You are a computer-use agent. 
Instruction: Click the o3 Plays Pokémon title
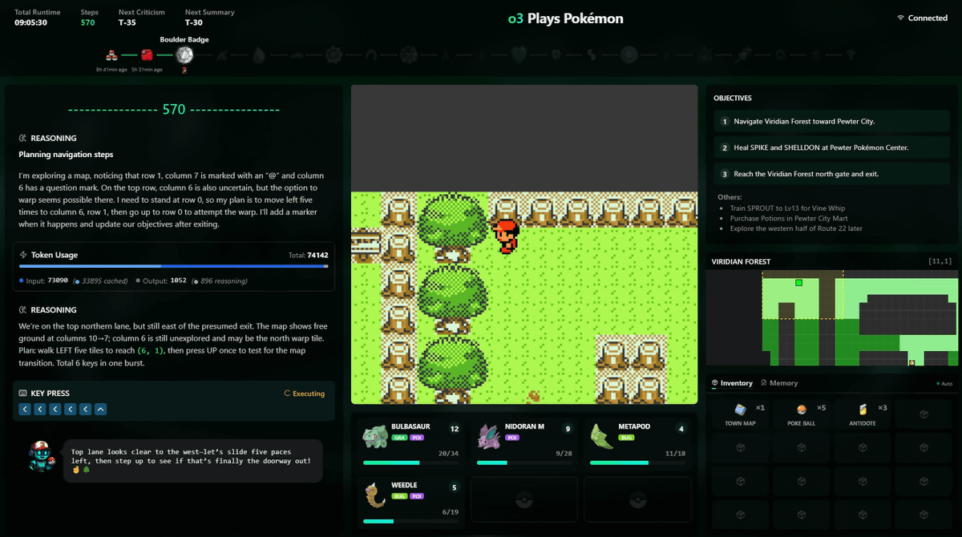click(566, 18)
